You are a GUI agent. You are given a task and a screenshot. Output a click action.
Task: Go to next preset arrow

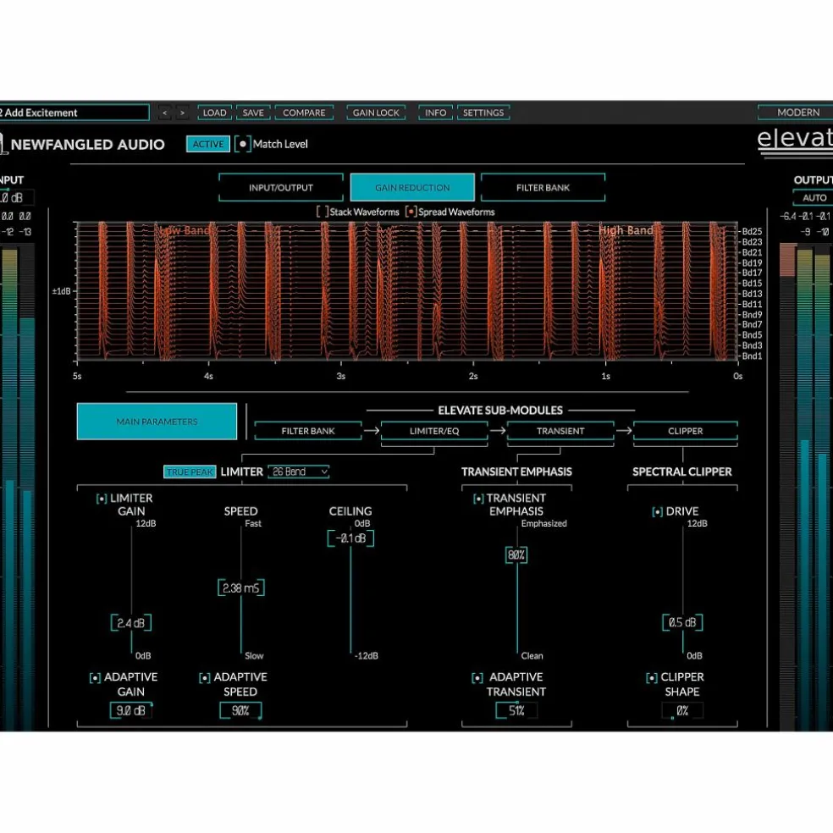point(182,113)
